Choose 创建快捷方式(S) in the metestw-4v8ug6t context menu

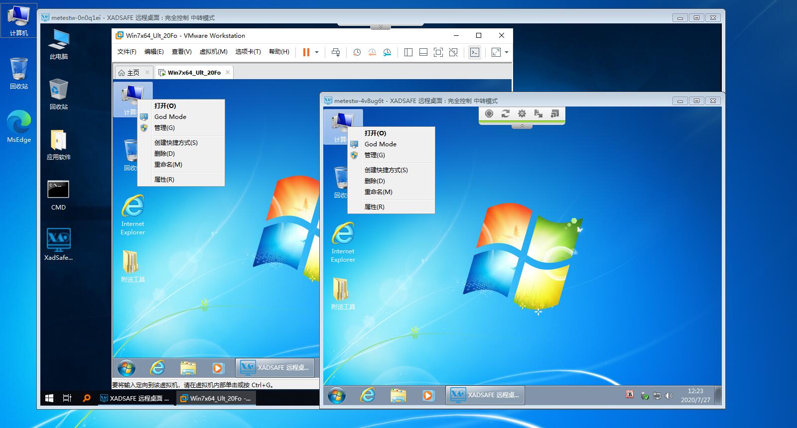391,170
